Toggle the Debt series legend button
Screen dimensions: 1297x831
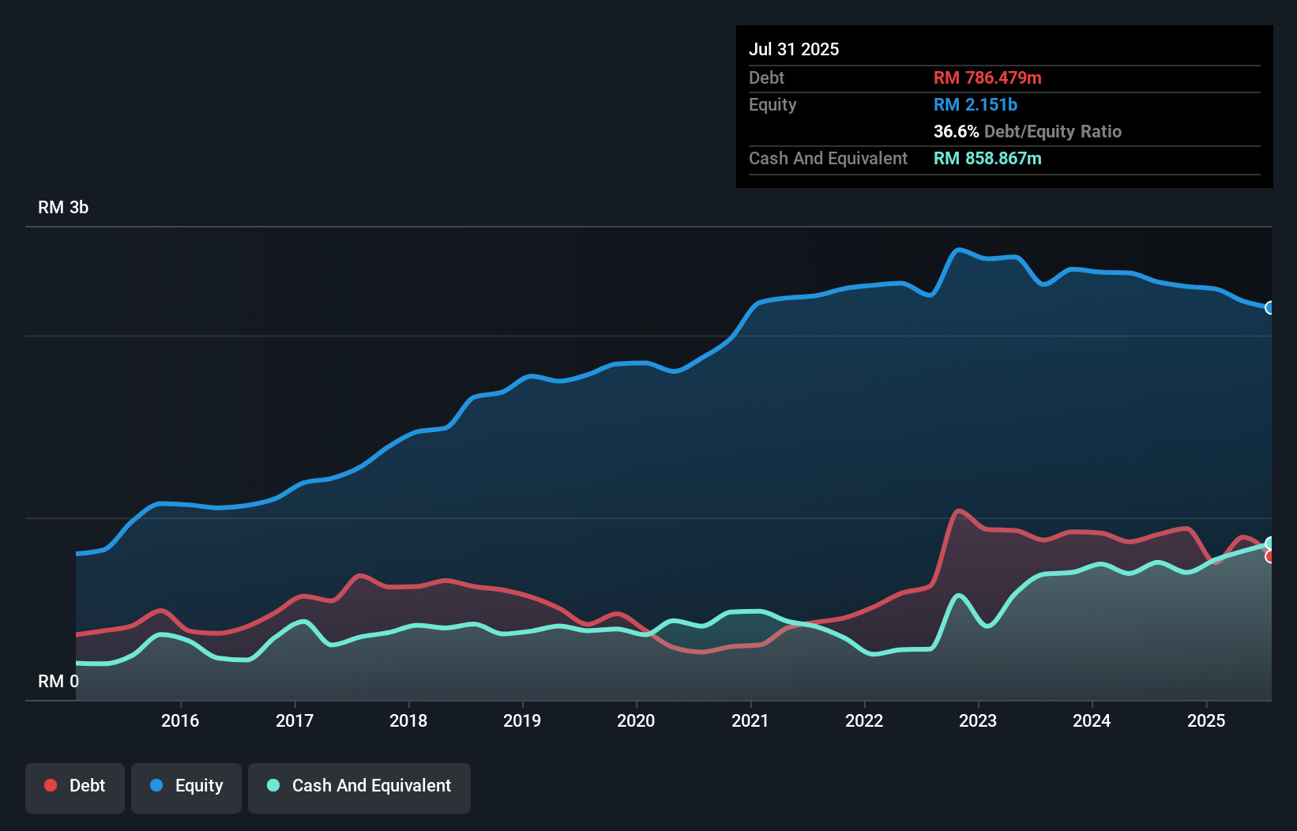pos(75,788)
